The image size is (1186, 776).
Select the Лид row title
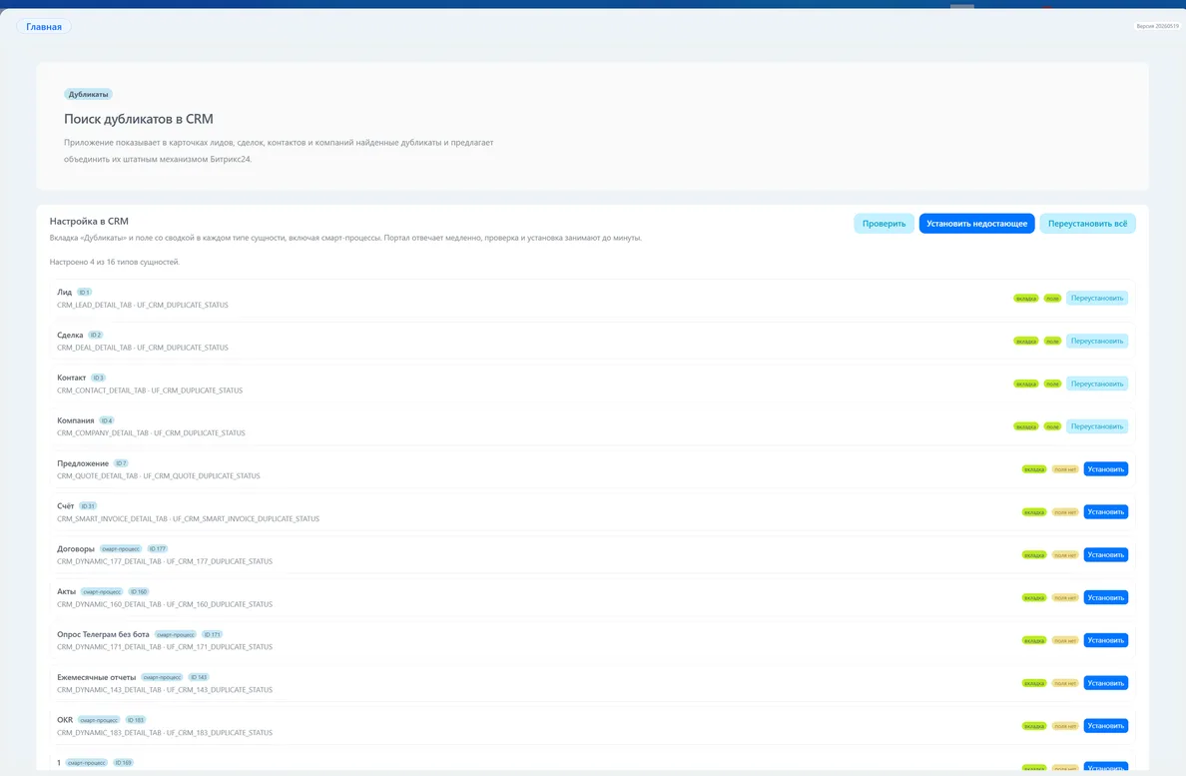(x=64, y=292)
